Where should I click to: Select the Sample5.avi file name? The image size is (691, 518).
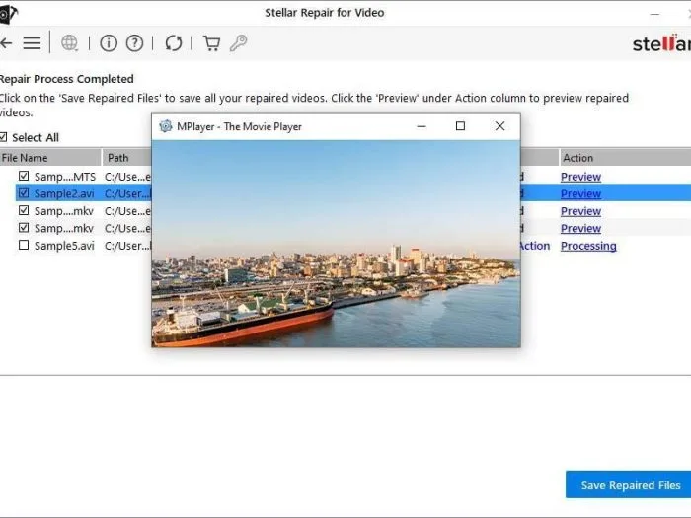point(64,246)
